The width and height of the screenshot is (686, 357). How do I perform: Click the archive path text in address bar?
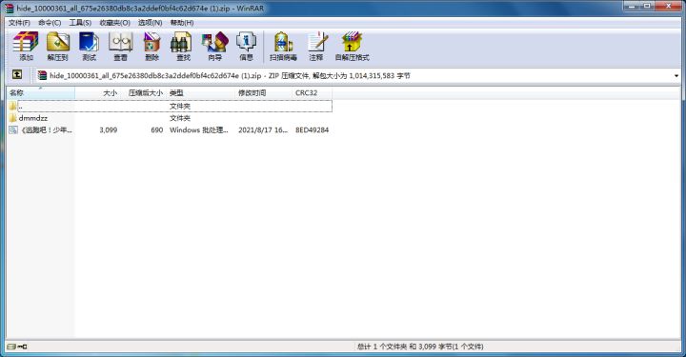point(230,75)
